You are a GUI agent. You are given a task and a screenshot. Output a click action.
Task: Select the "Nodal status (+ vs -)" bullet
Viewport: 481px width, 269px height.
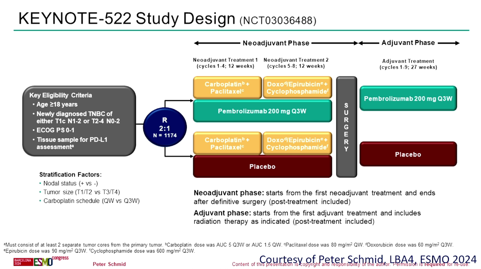[69, 184]
